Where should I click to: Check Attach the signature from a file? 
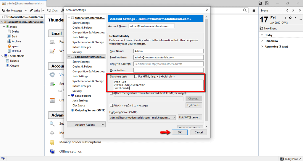[x=111, y=93]
